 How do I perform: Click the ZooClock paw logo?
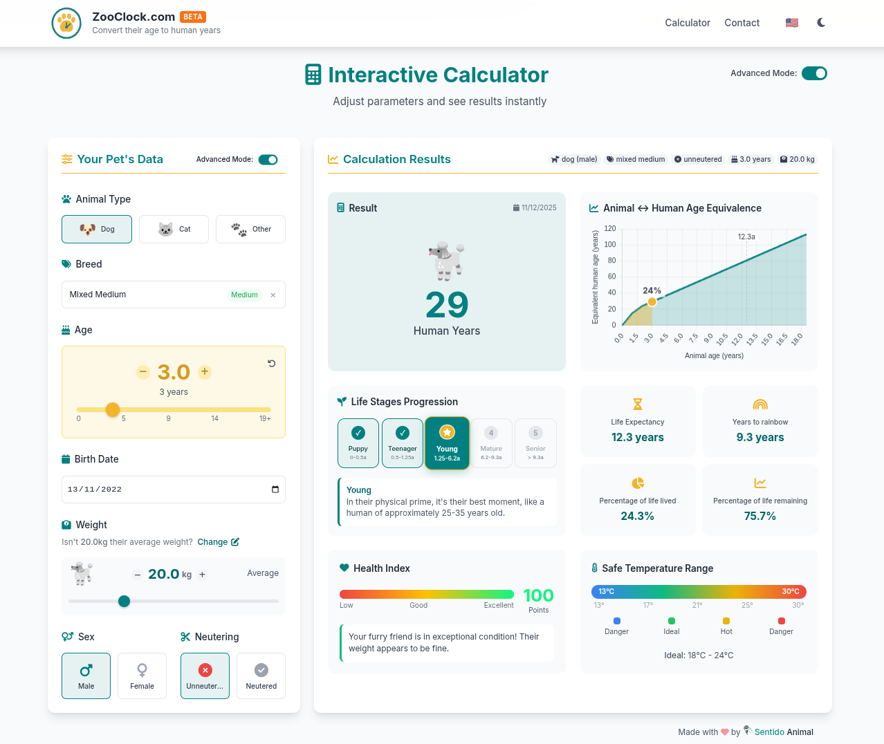click(x=66, y=23)
